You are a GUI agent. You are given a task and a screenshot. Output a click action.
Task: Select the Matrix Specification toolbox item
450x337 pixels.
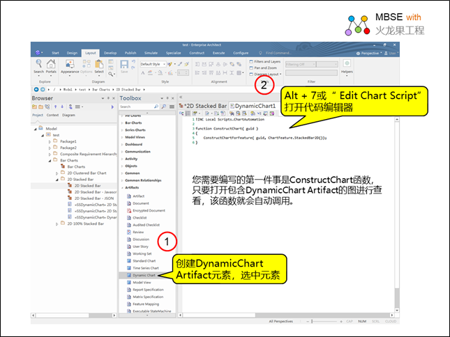145,297
